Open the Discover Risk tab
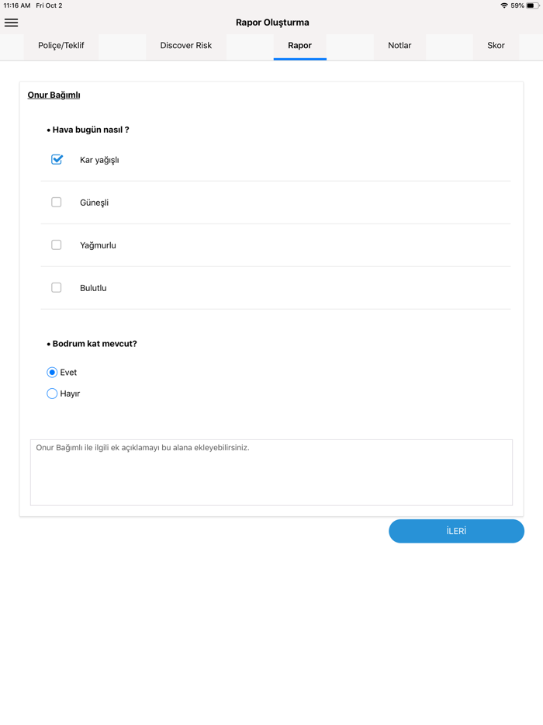Screen dimensions: 543x725 coord(186,45)
